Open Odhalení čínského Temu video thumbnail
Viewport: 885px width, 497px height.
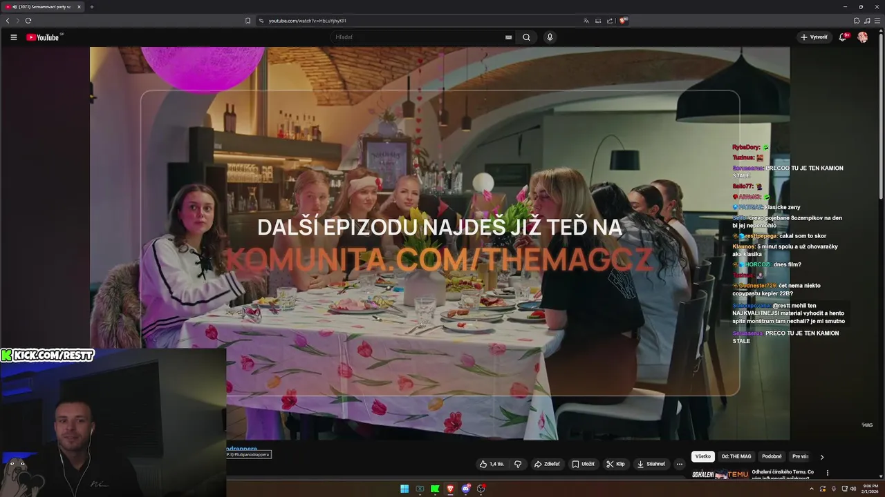(x=720, y=474)
